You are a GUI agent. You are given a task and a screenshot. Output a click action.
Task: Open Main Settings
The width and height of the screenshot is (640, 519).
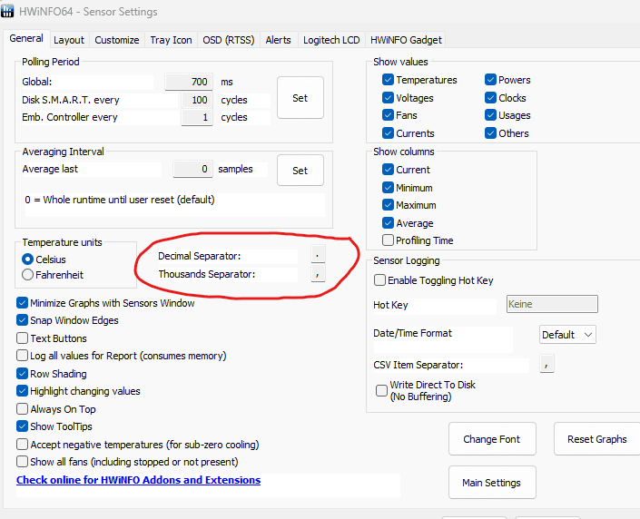(x=492, y=483)
